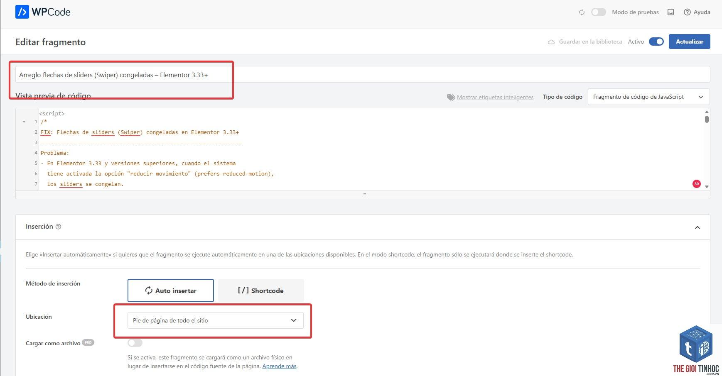This screenshot has height=376, width=722.
Task: Click the code editor scrollbar thumb
Action: coord(707,119)
